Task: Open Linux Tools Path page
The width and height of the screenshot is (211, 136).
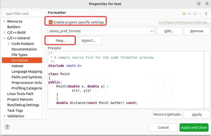Action: [x=20, y=94]
